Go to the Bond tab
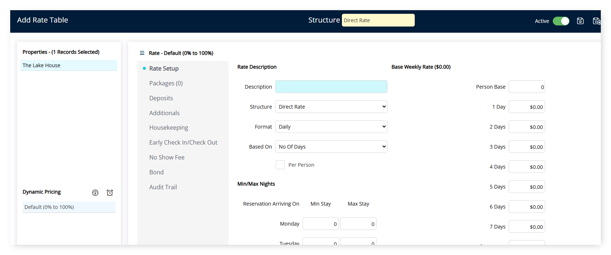This screenshot has height=255, width=611. (x=156, y=172)
